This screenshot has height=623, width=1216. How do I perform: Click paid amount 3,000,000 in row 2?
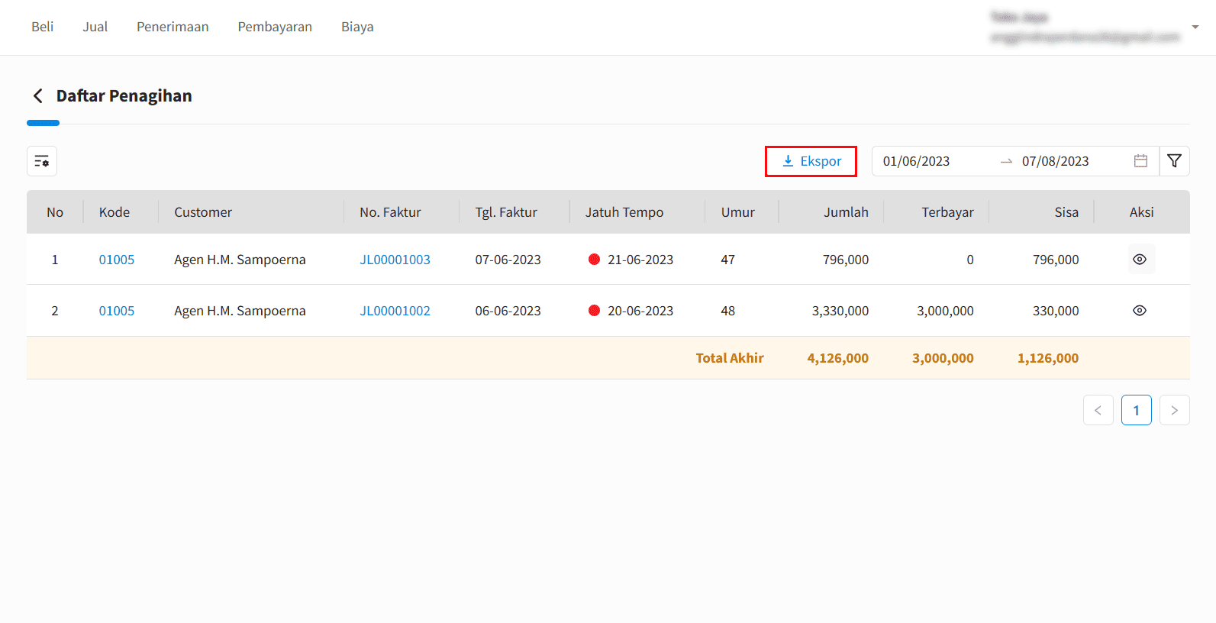click(x=945, y=311)
